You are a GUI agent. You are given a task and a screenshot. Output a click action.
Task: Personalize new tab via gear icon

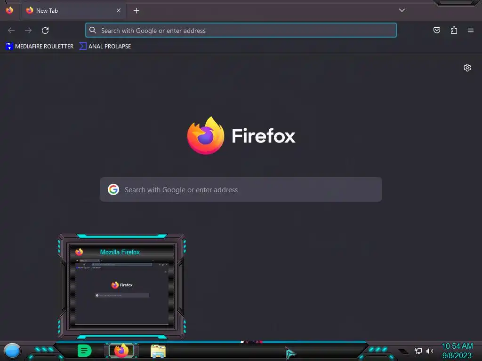467,68
